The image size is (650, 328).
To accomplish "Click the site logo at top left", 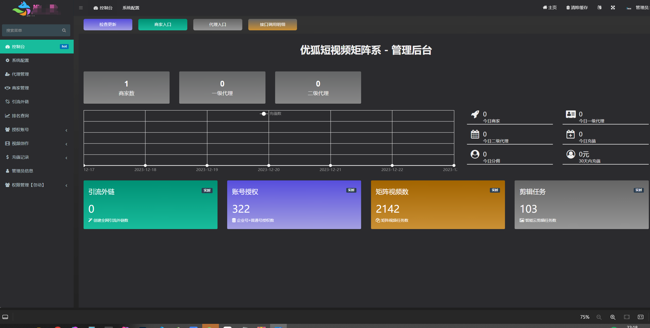I will 36,8.
